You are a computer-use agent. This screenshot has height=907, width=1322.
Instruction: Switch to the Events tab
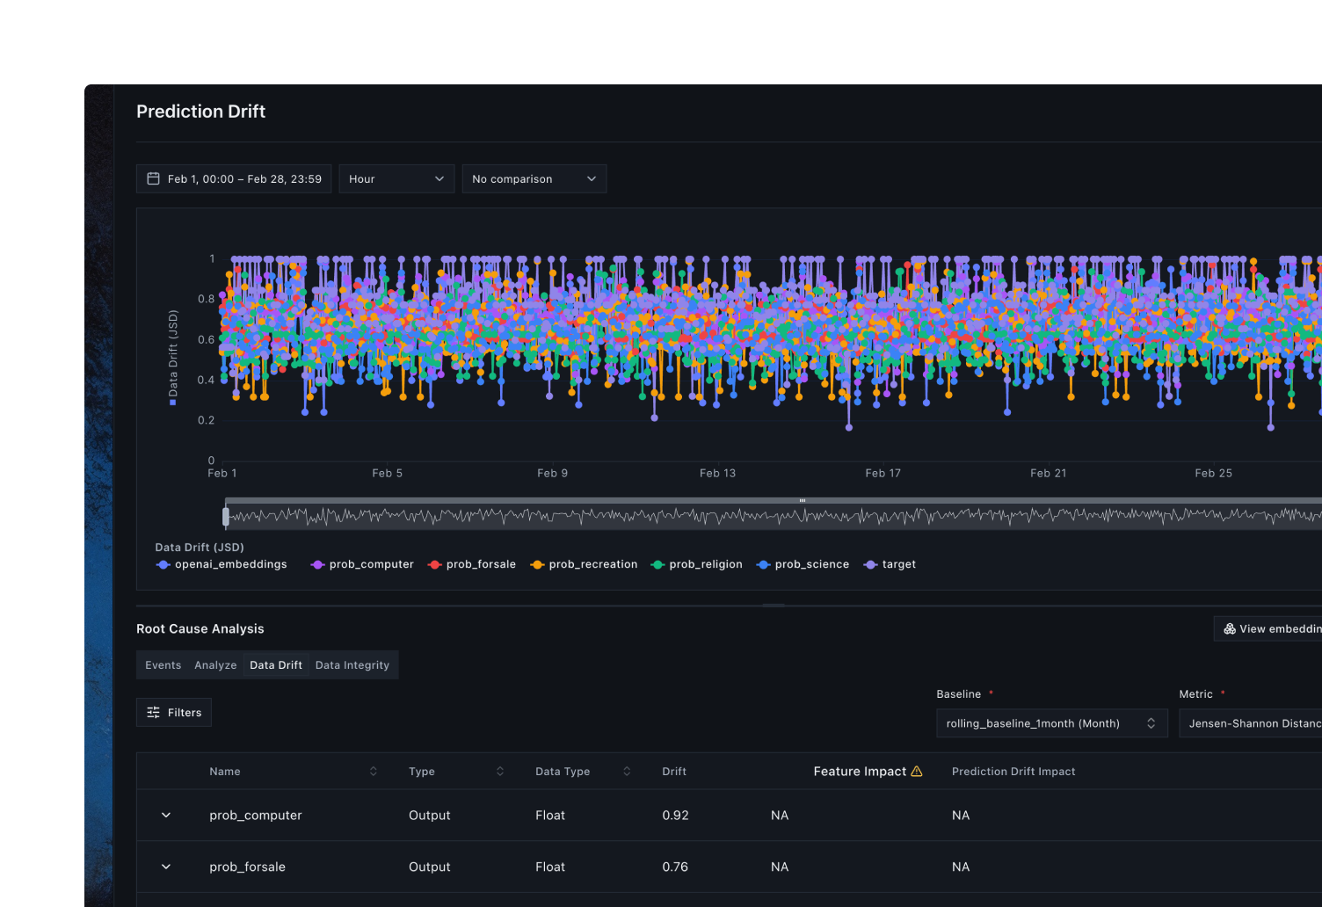pyautogui.click(x=163, y=665)
